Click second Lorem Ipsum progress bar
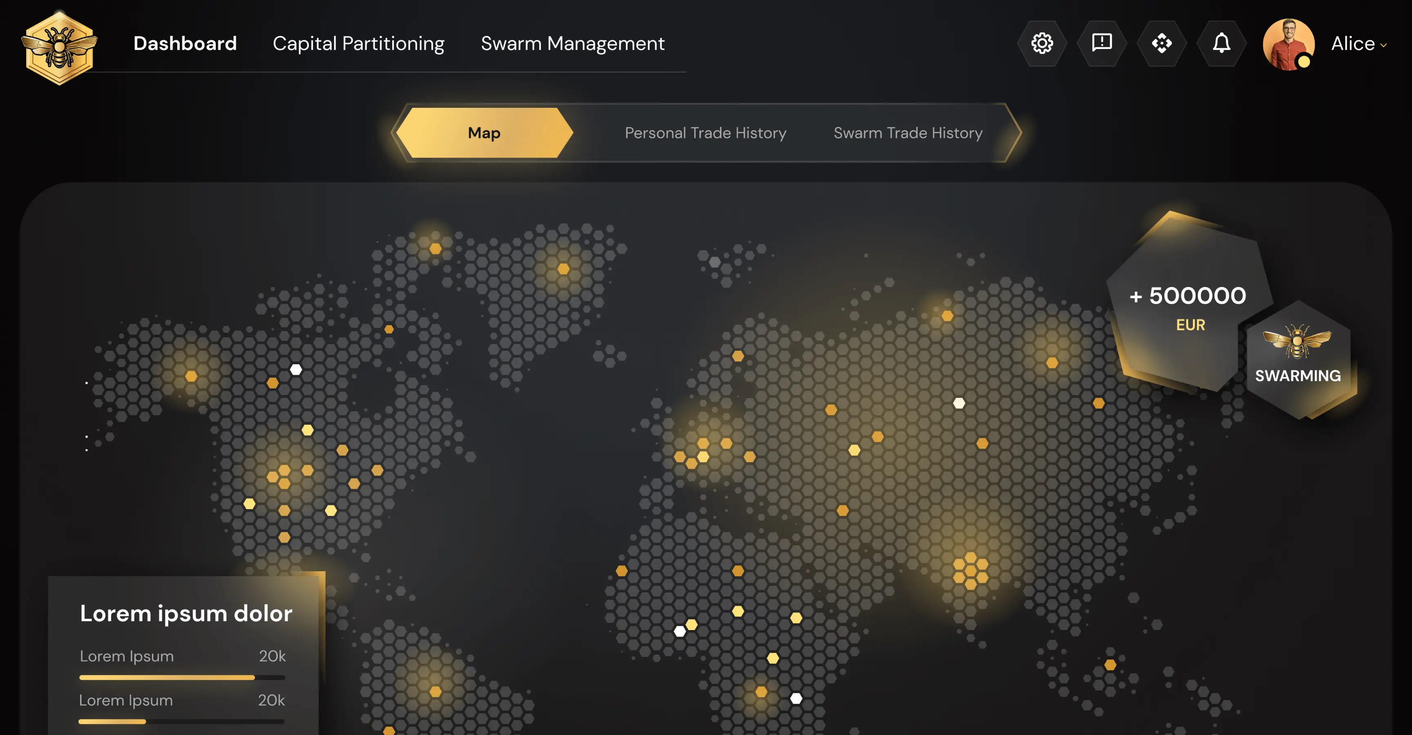This screenshot has width=1412, height=735. [x=181, y=721]
